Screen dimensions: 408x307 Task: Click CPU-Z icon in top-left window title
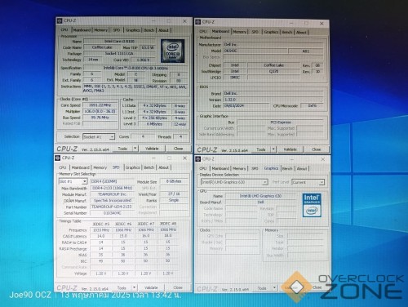point(60,20)
